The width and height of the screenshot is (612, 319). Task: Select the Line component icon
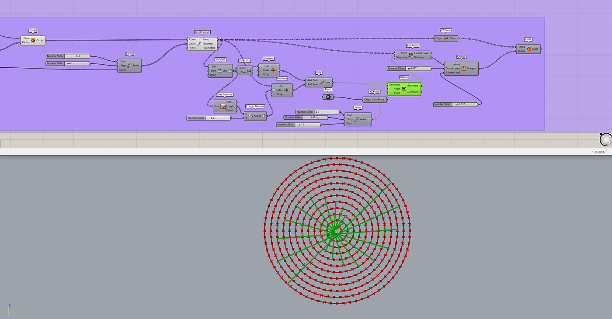coord(323,82)
